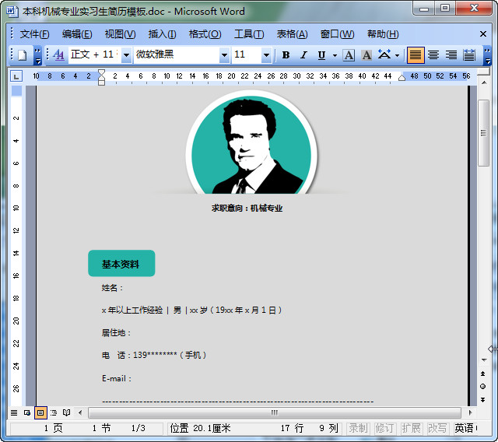Select Justify alignment button
The image size is (498, 442).
click(x=416, y=55)
